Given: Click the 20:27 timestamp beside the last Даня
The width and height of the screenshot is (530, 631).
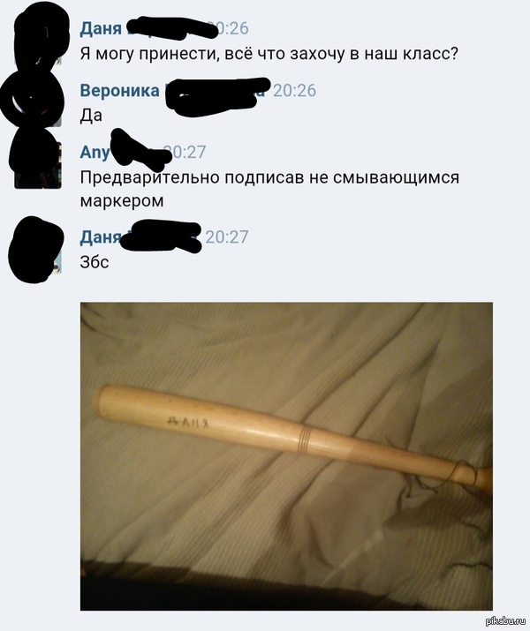Looking at the screenshot, I should (227, 237).
